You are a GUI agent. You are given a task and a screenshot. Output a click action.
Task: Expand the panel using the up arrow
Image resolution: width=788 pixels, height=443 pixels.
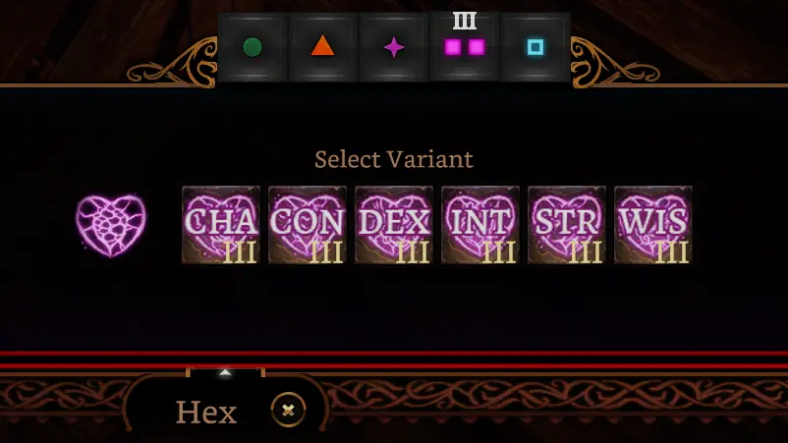[x=225, y=372]
